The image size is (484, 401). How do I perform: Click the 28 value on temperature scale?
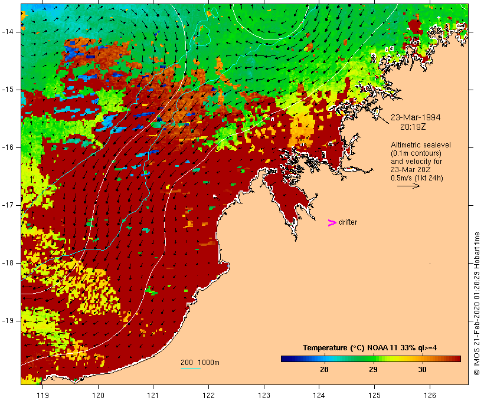click(x=324, y=370)
